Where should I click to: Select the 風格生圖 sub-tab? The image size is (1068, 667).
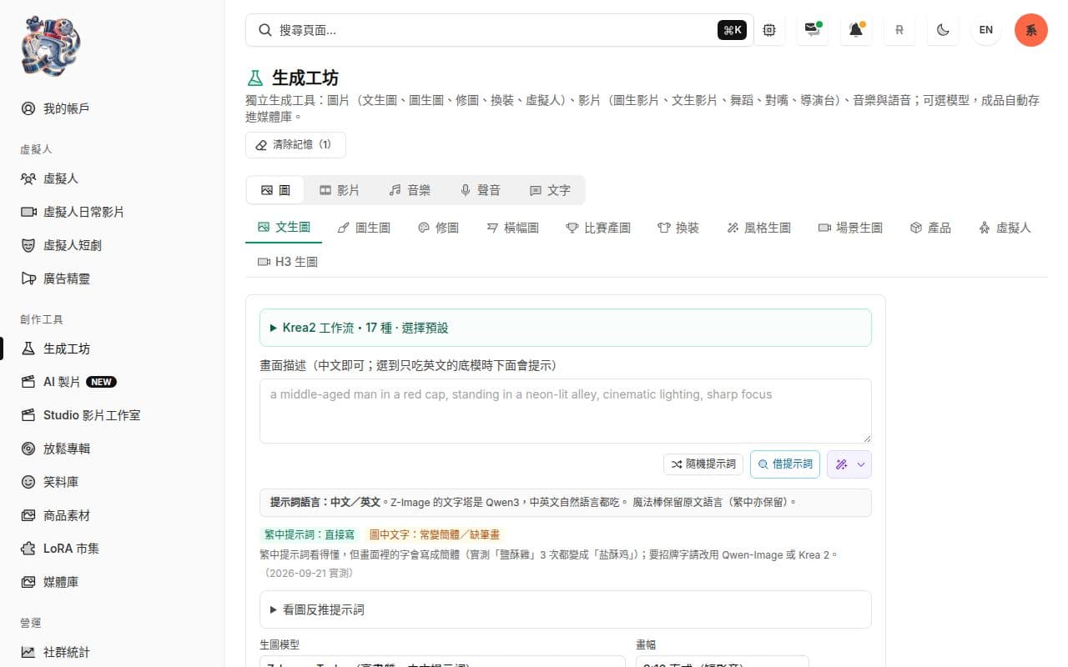758,228
